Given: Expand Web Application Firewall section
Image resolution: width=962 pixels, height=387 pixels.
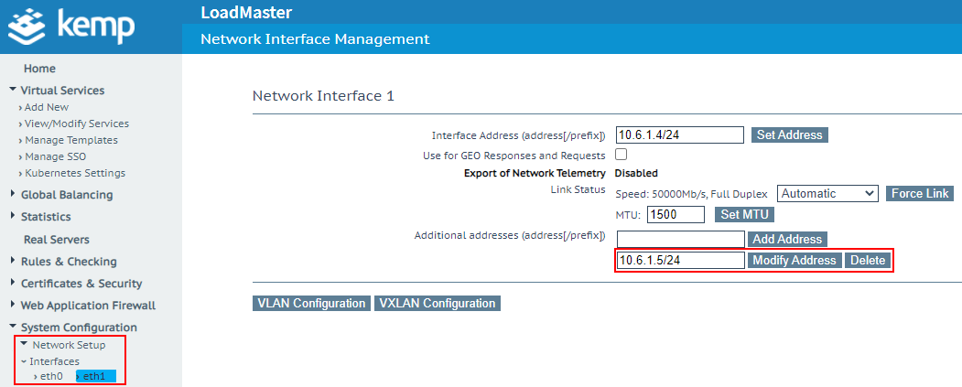Looking at the screenshot, I should pos(88,306).
